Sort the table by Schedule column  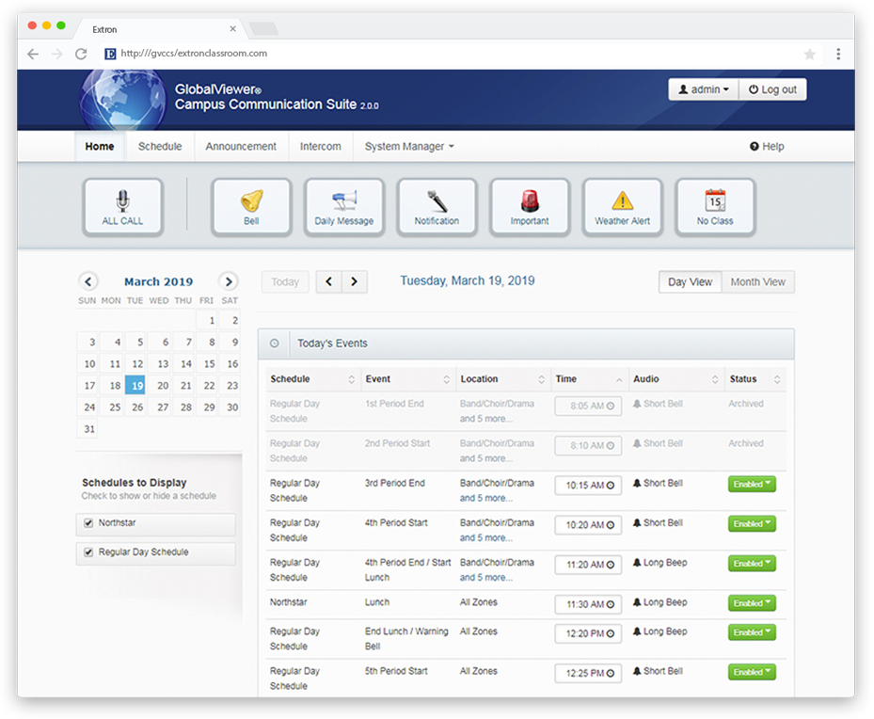pyautogui.click(x=312, y=379)
